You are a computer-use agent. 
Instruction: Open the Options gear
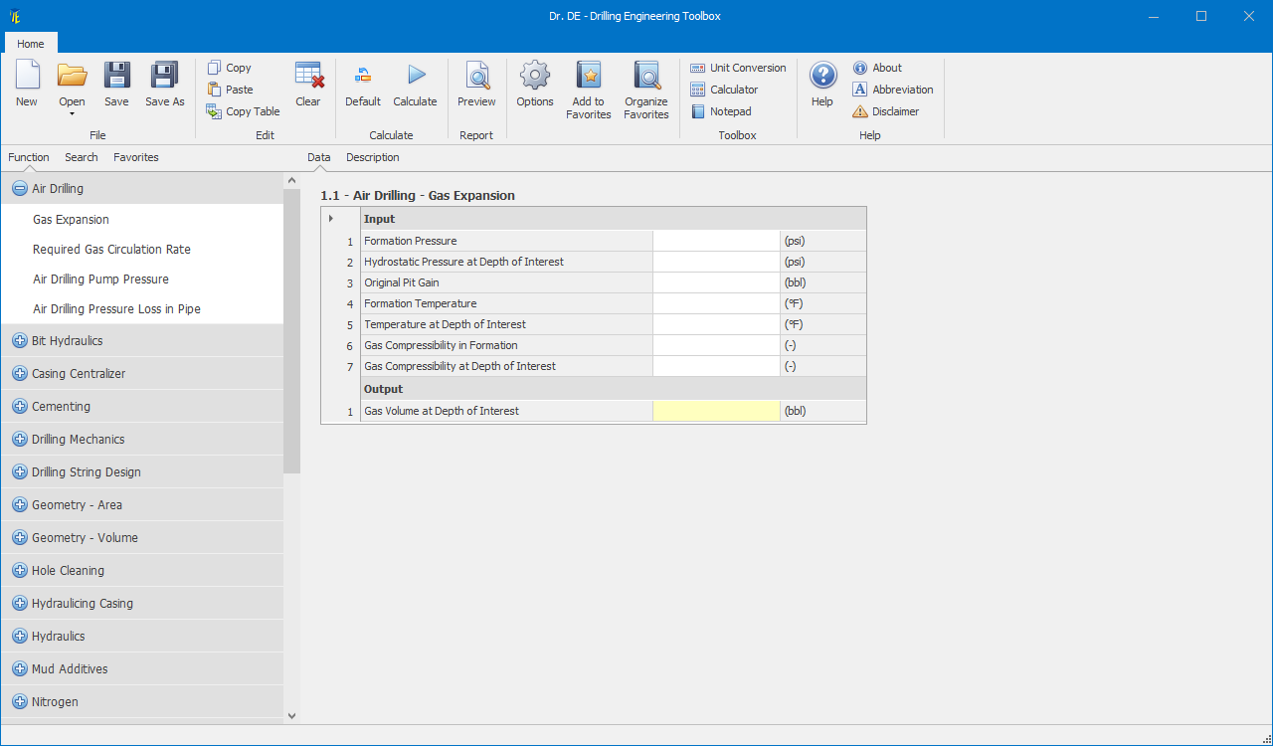[x=535, y=76]
